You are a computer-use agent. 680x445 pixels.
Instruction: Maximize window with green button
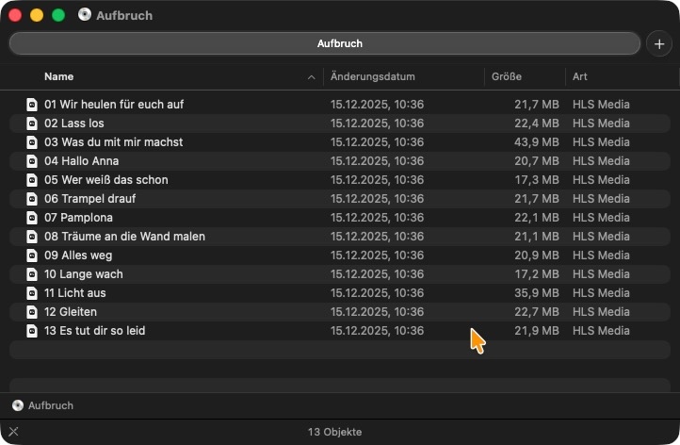pos(58,15)
